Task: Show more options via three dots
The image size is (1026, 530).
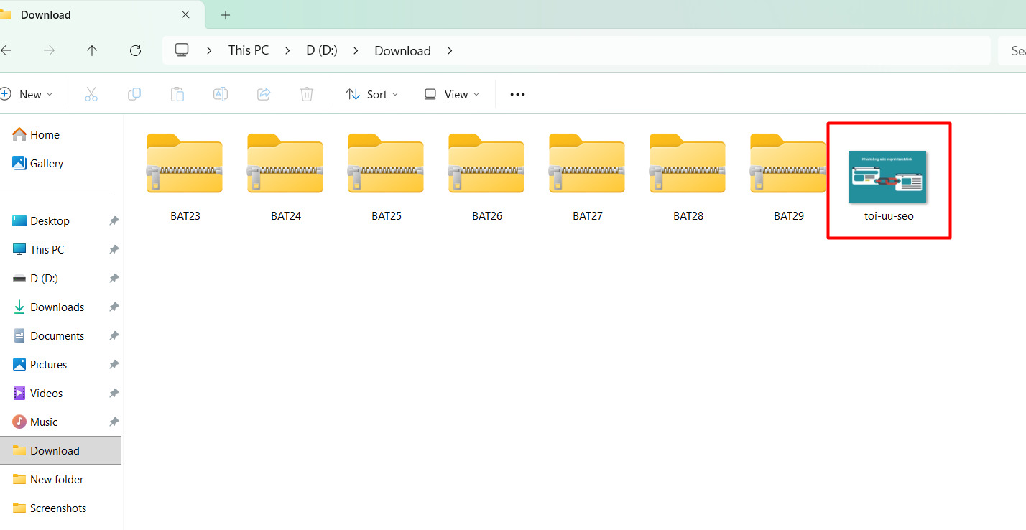Action: (517, 94)
